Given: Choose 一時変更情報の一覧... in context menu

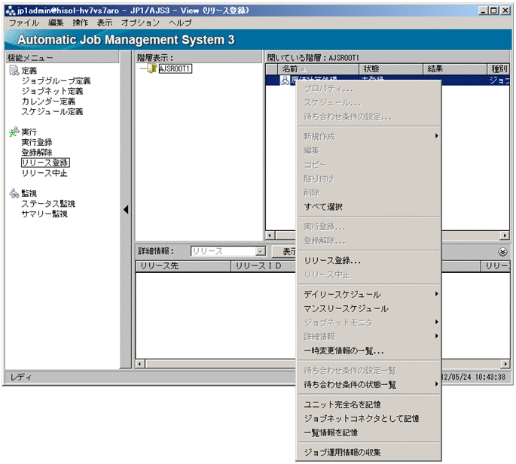Looking at the screenshot, I should (368, 351).
